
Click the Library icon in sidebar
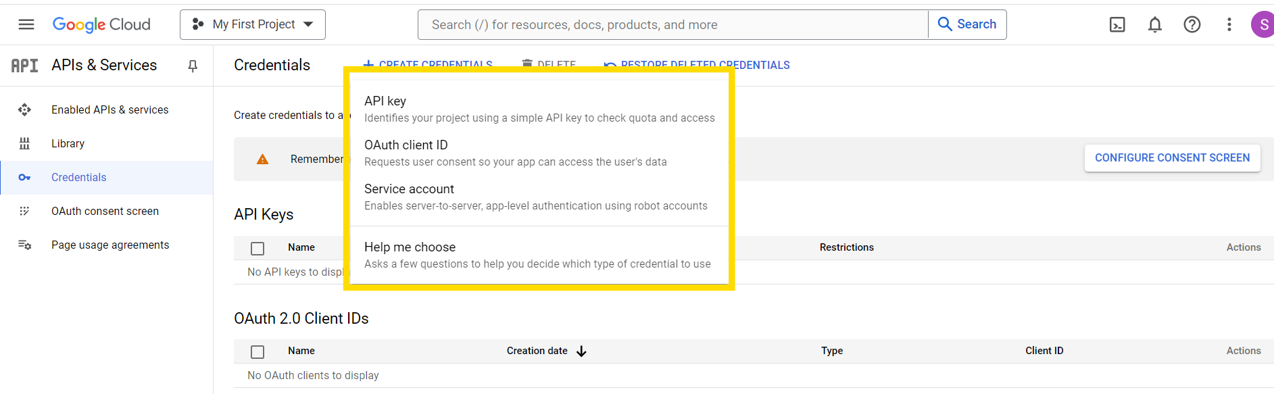click(24, 143)
